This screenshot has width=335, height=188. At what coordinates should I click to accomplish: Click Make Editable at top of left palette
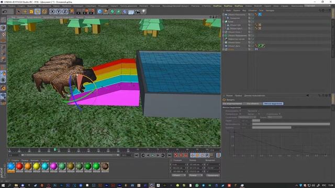[x=3, y=20]
